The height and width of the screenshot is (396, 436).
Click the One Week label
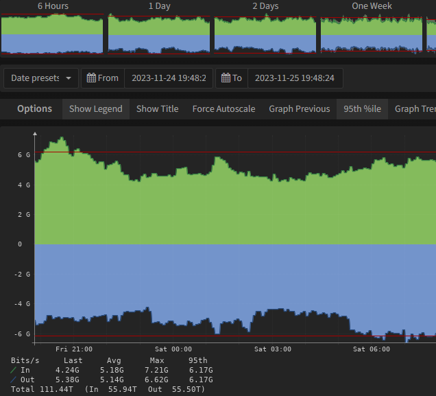pyautogui.click(x=372, y=6)
